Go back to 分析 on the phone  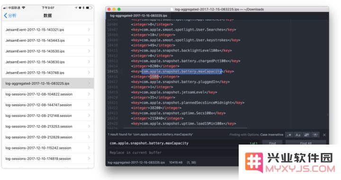[x=10, y=16]
